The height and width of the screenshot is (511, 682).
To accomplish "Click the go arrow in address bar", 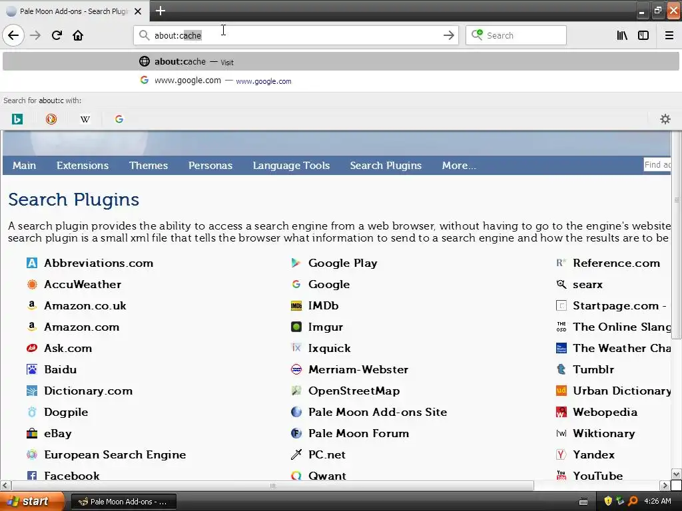I will click(449, 35).
